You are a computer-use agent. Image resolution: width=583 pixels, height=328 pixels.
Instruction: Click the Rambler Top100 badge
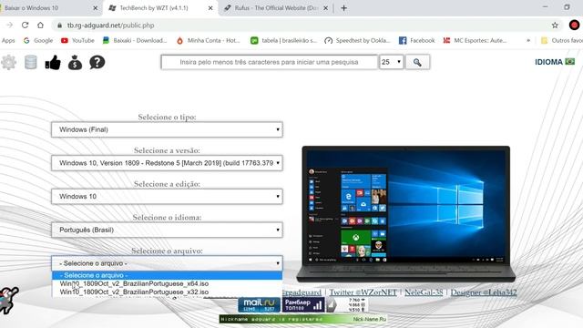(x=303, y=304)
